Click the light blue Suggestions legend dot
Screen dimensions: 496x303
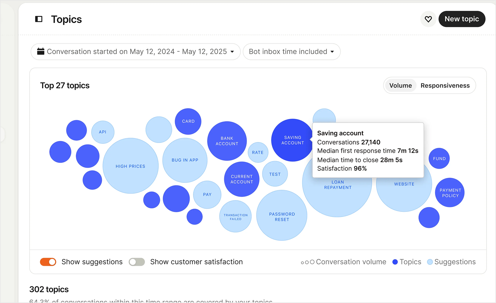(430, 262)
